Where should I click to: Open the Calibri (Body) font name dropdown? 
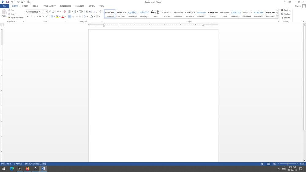pyautogui.click(x=40, y=12)
